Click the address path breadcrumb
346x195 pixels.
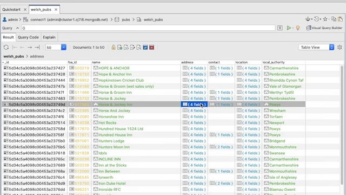37,56
